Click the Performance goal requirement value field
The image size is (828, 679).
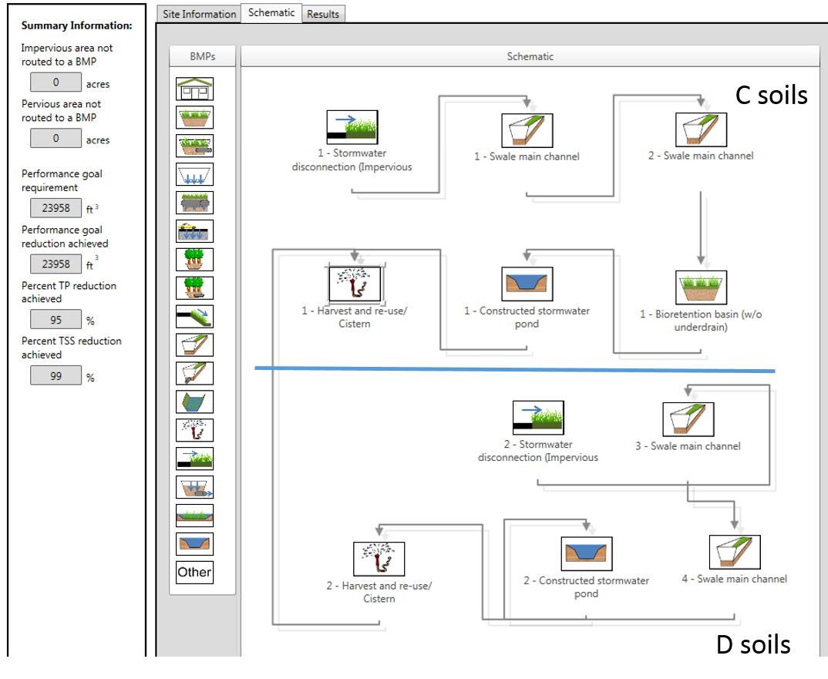click(56, 208)
